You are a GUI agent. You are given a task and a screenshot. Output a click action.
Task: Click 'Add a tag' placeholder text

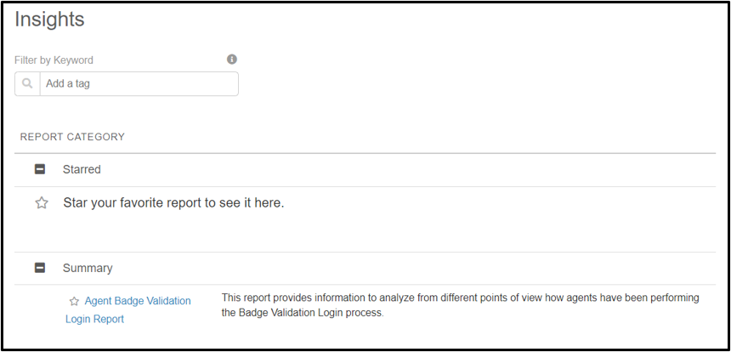68,84
